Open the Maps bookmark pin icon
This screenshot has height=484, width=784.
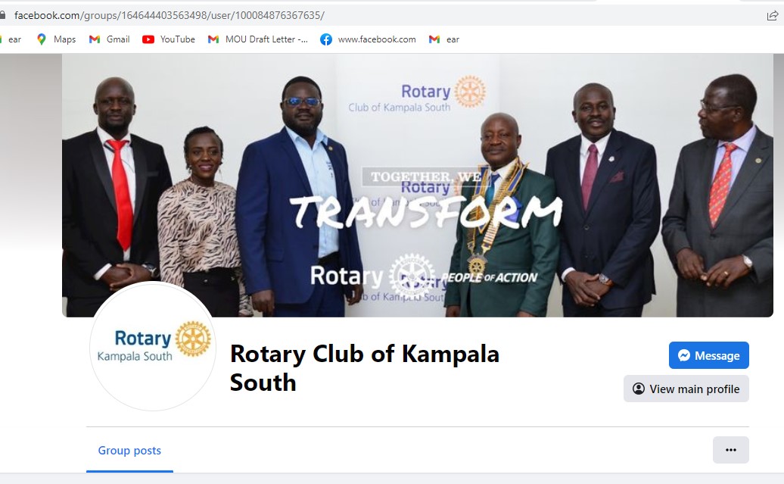(42, 39)
